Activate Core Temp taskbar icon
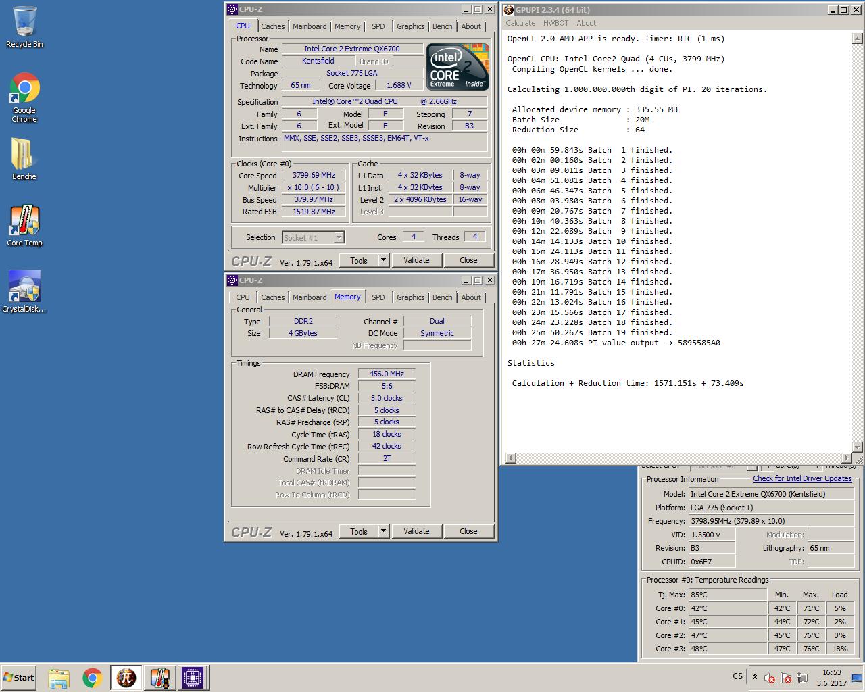 coord(159,677)
